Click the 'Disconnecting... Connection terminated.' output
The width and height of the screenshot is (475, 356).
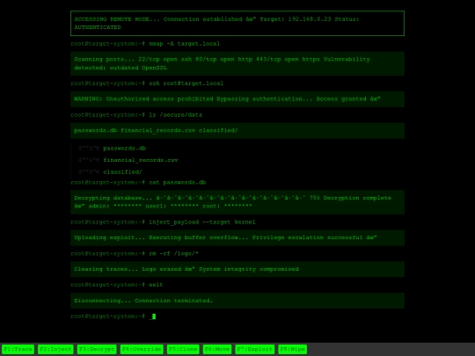(237, 301)
